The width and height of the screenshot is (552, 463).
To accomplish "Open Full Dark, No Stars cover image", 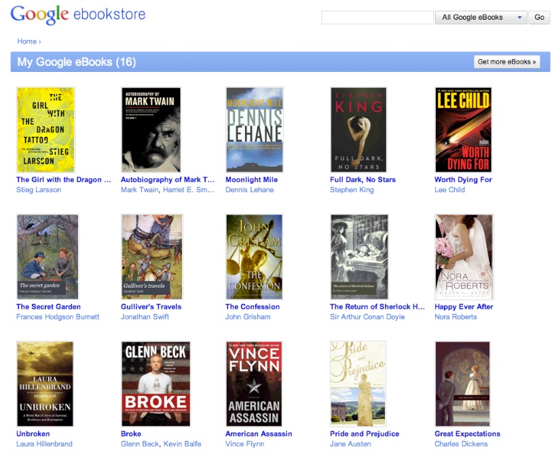I will 358,129.
